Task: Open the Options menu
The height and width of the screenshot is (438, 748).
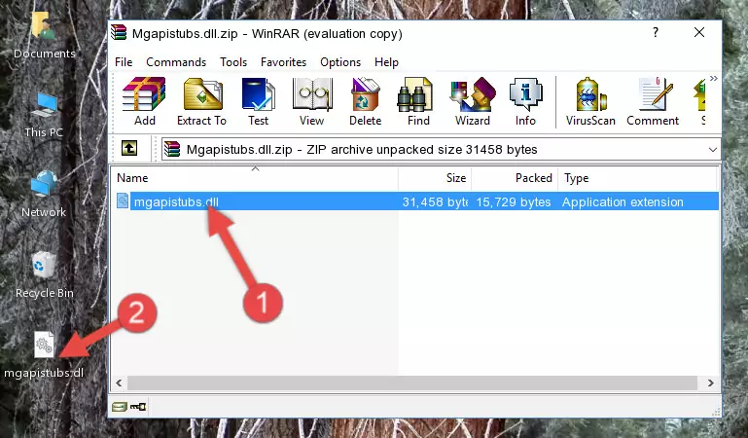Action: coord(340,62)
